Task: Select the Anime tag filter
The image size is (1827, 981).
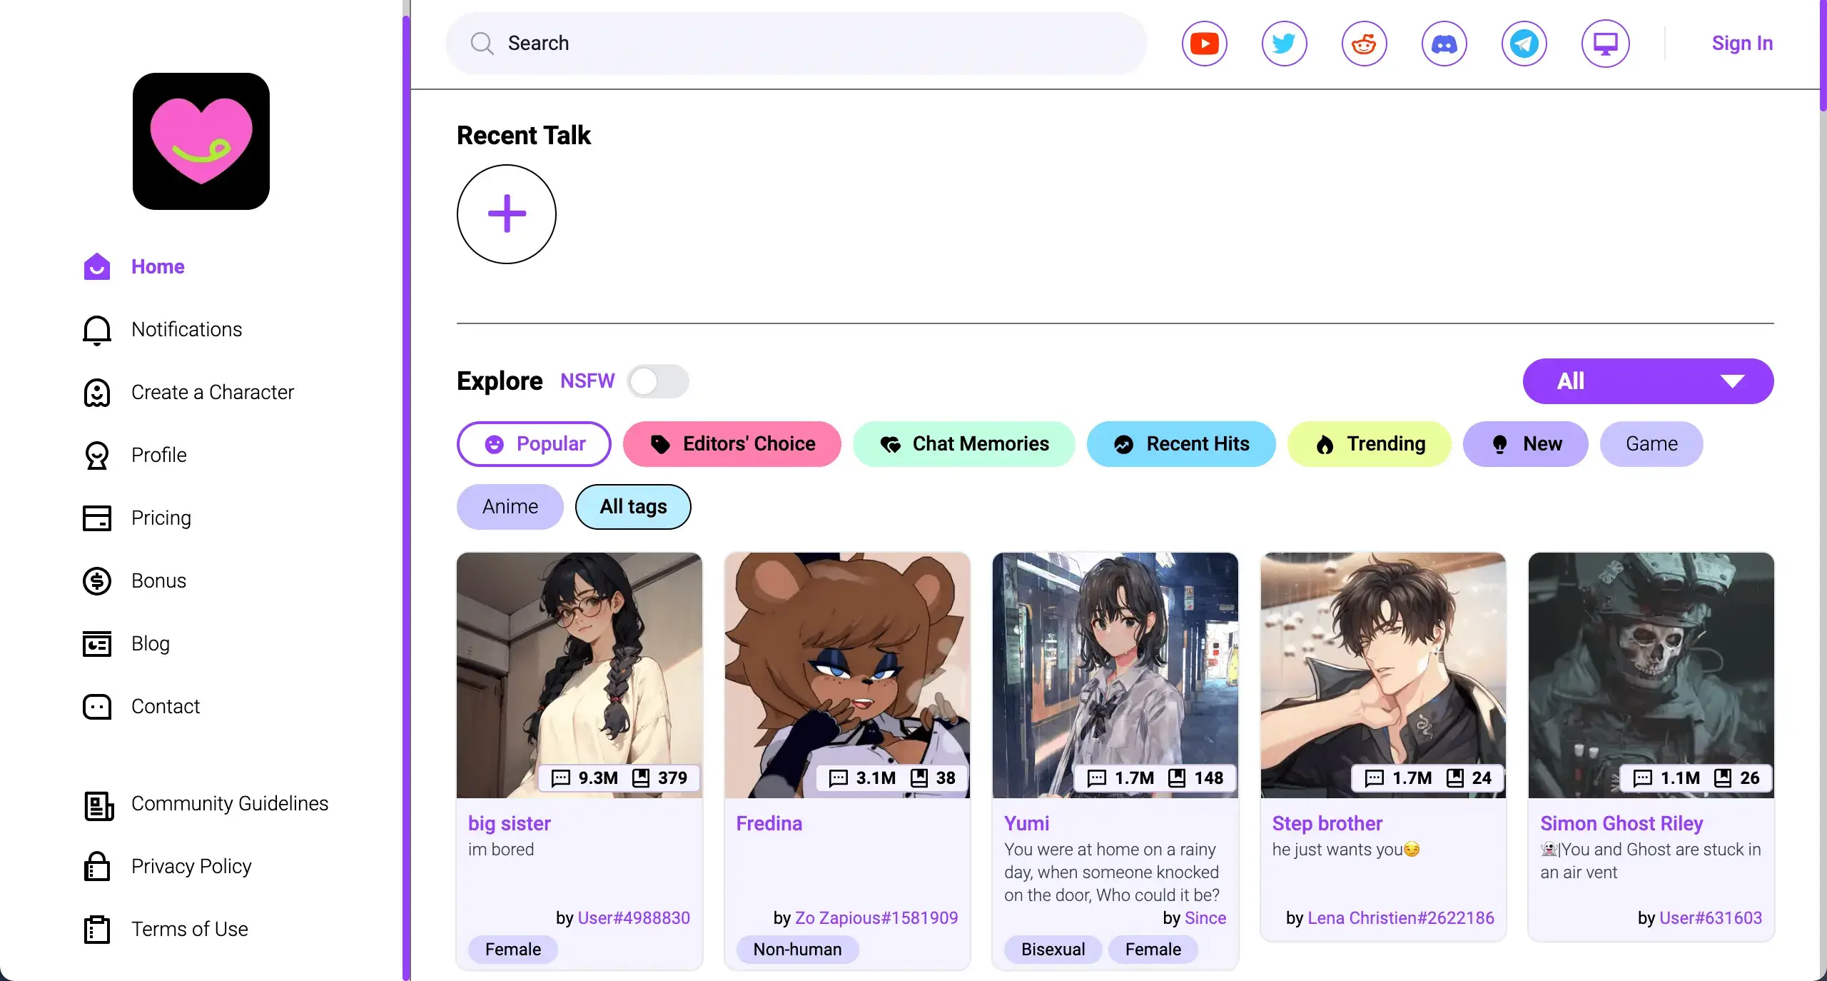Action: 509,507
